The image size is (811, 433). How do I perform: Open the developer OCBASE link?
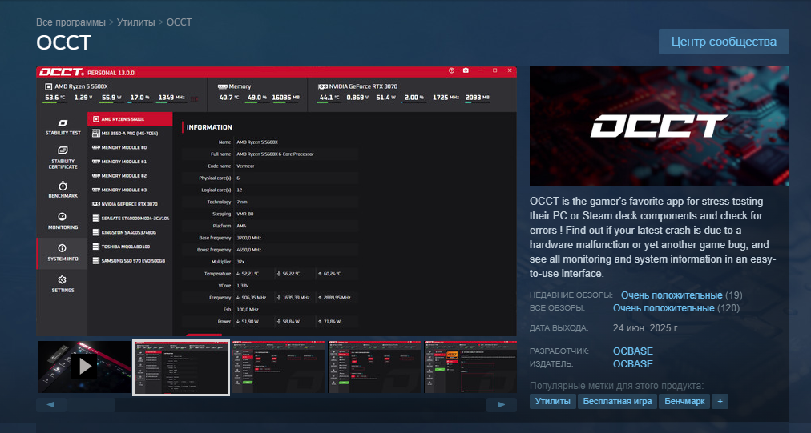(x=632, y=351)
